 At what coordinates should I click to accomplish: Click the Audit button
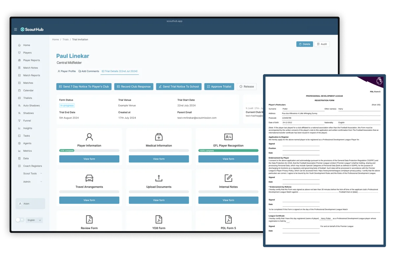pyautogui.click(x=322, y=44)
